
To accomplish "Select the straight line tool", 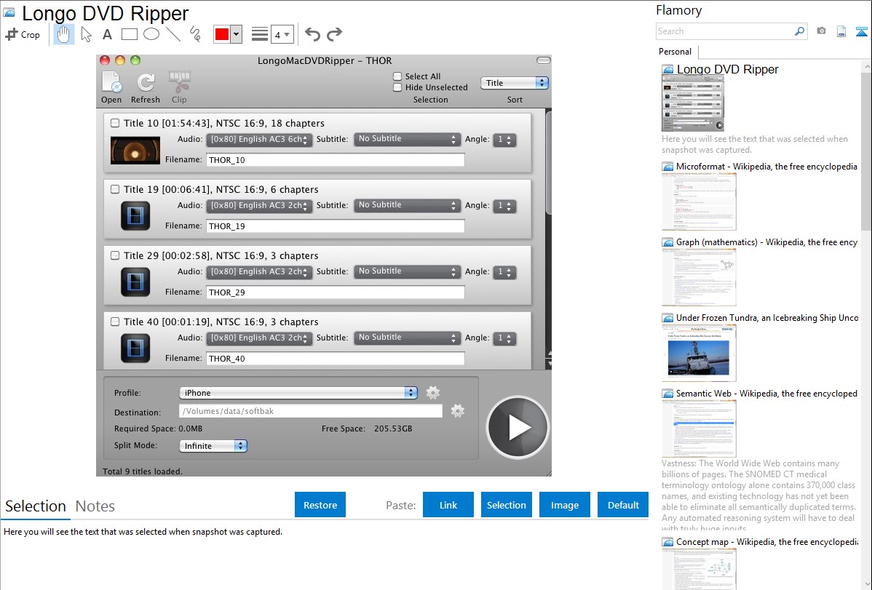I will 173,34.
